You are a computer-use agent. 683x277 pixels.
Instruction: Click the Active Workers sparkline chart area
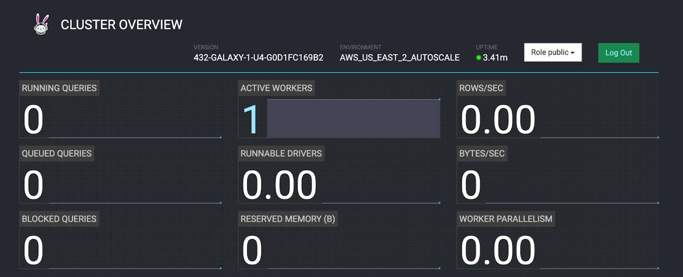click(x=353, y=118)
